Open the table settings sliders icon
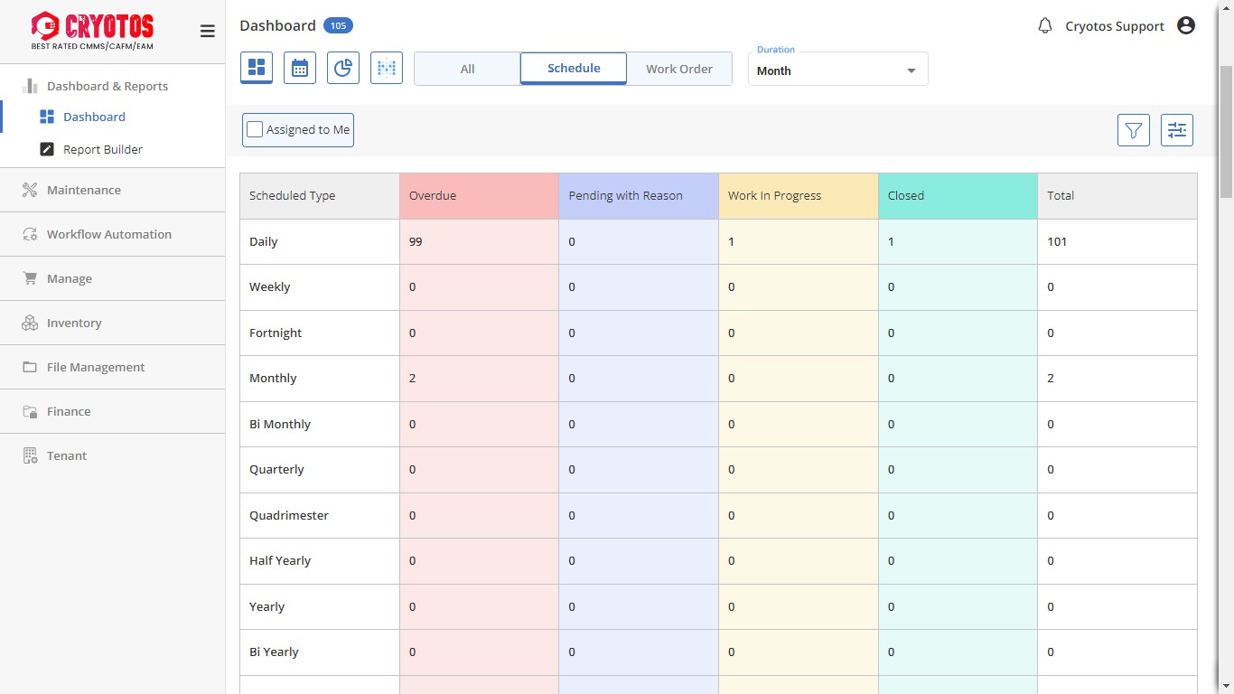Image resolution: width=1234 pixels, height=694 pixels. (1177, 130)
